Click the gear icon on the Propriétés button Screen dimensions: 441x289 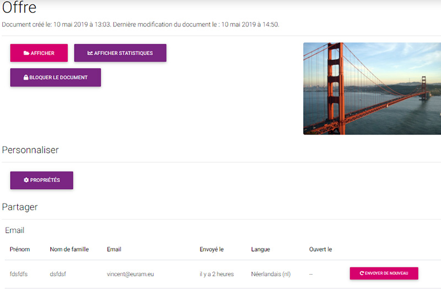(x=26, y=180)
